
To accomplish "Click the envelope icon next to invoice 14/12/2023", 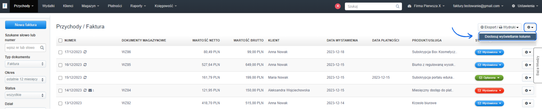I will pyautogui.click(x=90, y=90).
